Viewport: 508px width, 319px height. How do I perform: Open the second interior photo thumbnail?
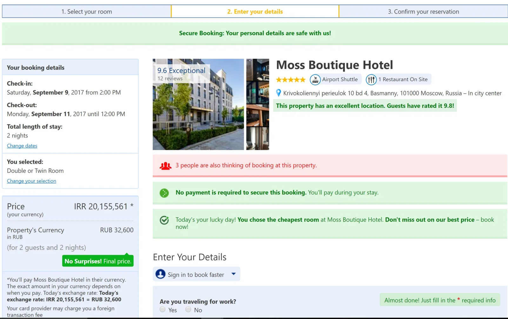(258, 93)
